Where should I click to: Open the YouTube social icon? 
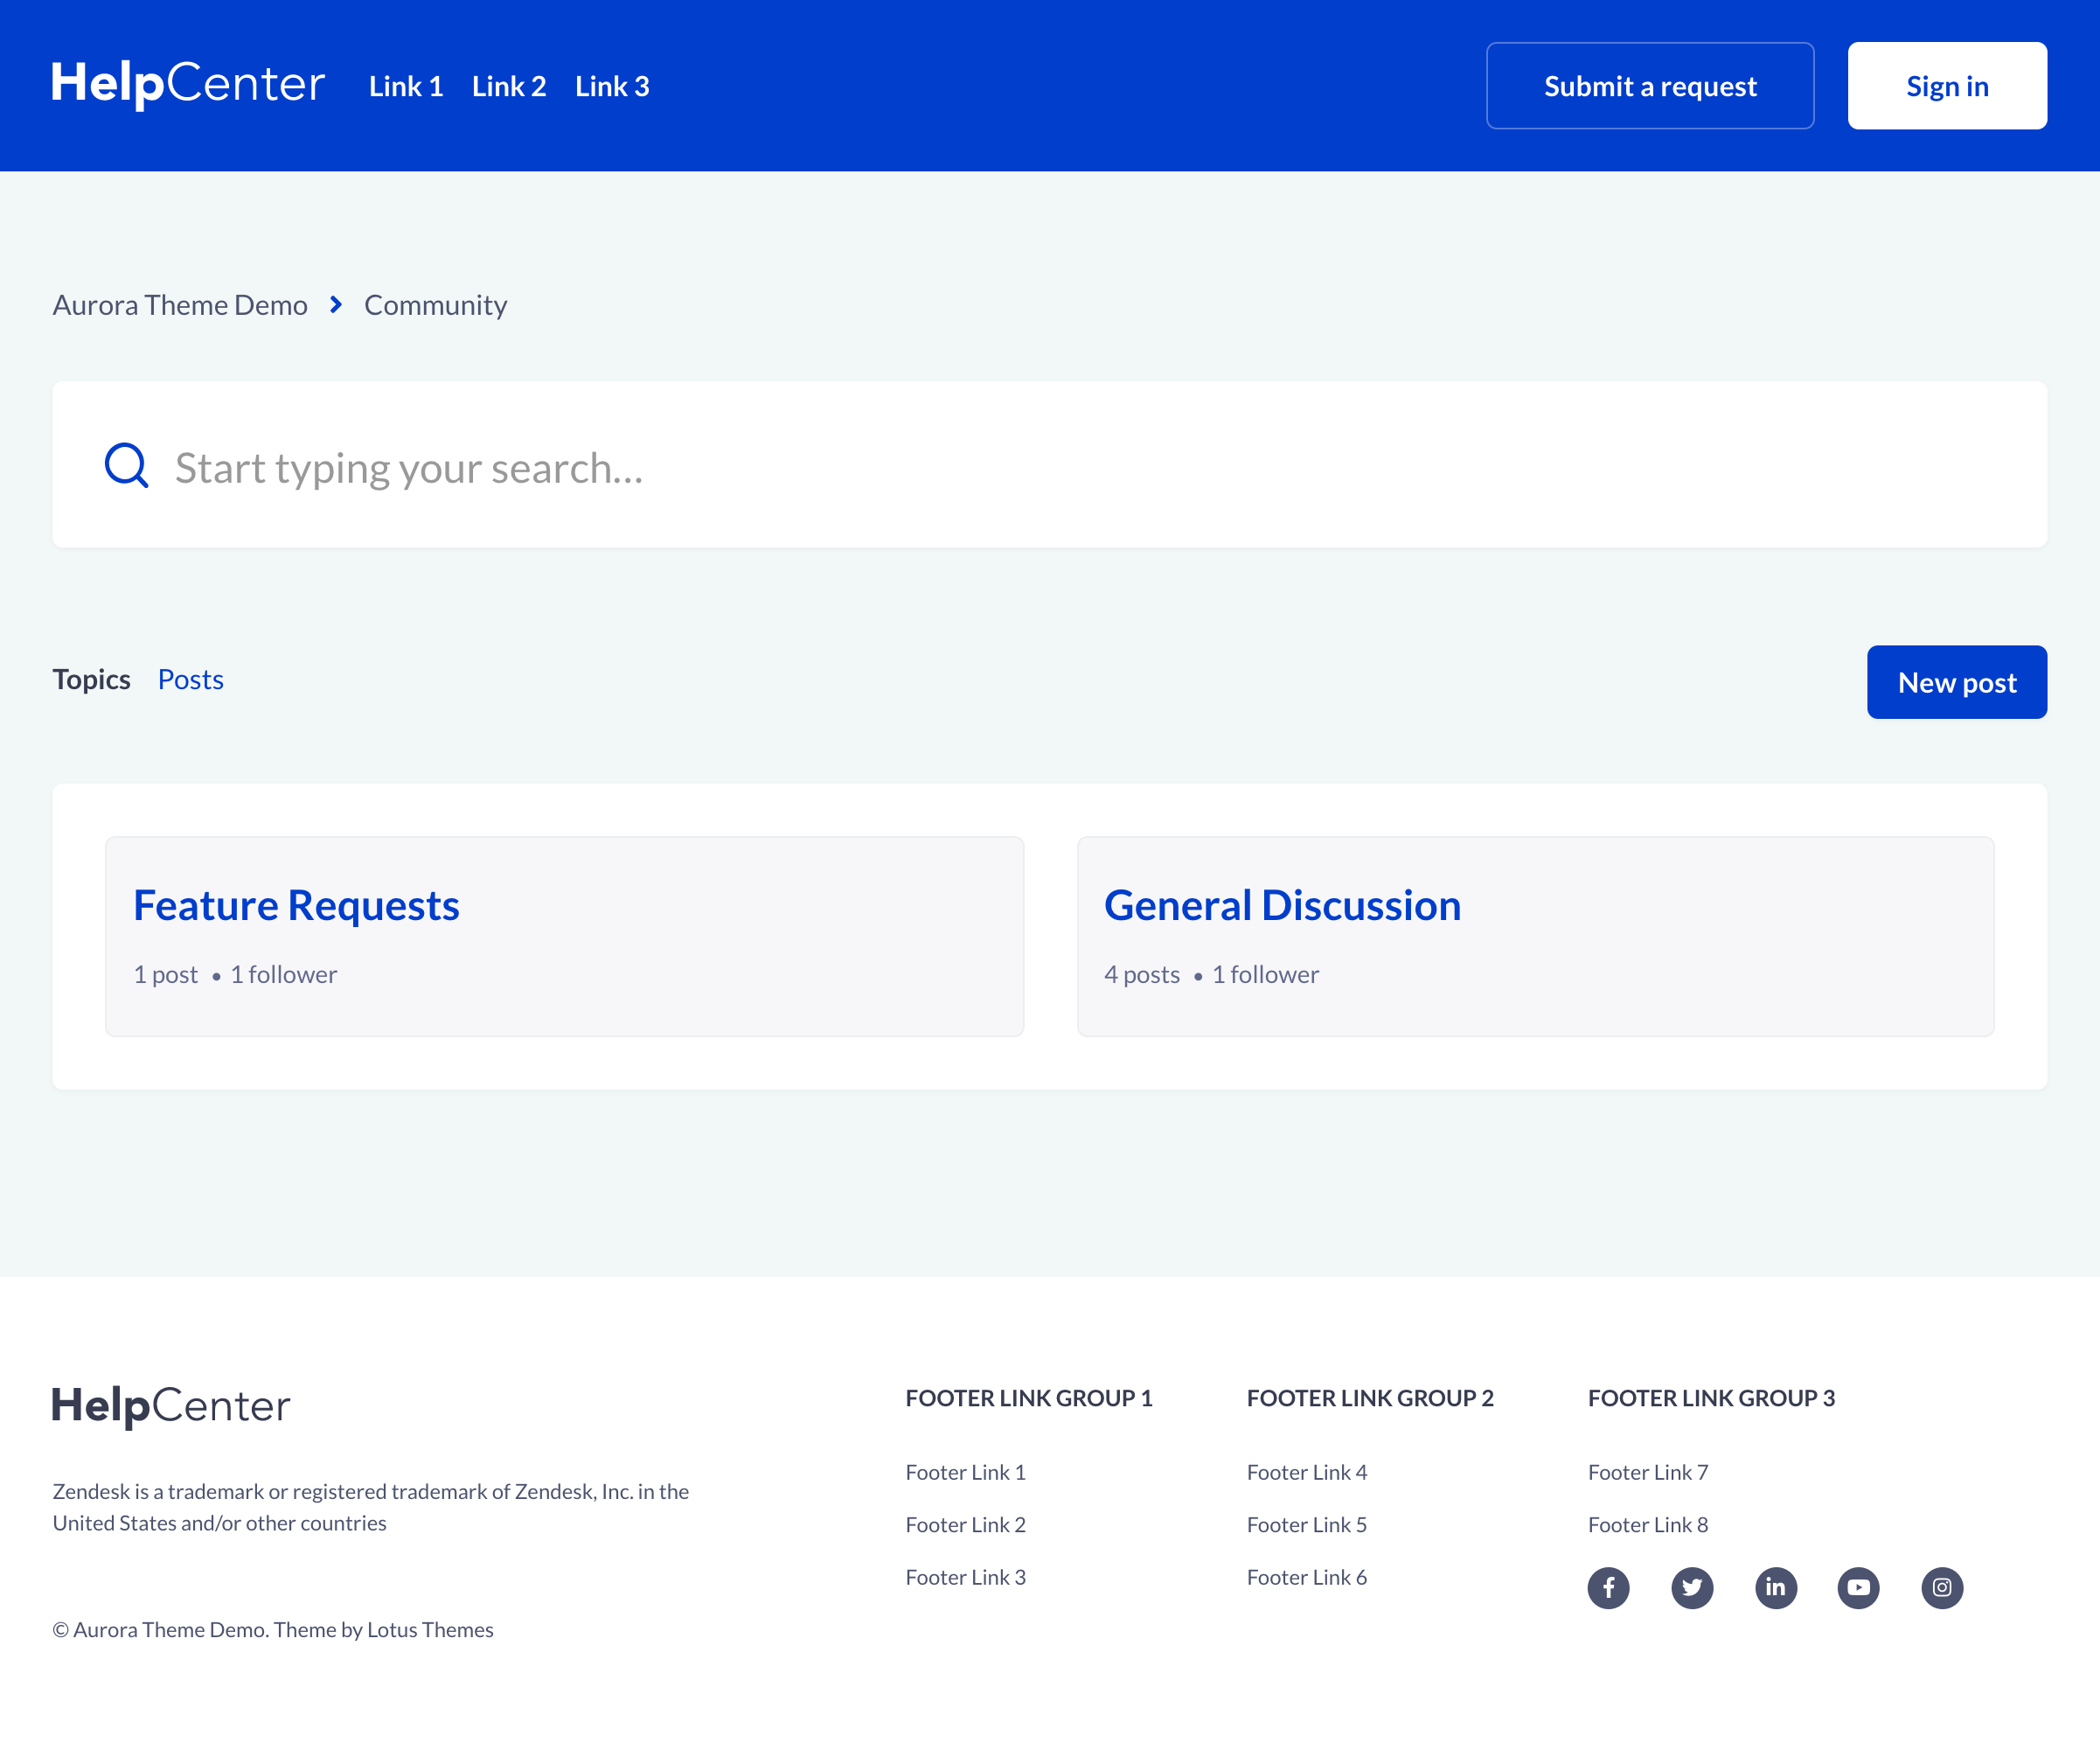coord(1858,1587)
